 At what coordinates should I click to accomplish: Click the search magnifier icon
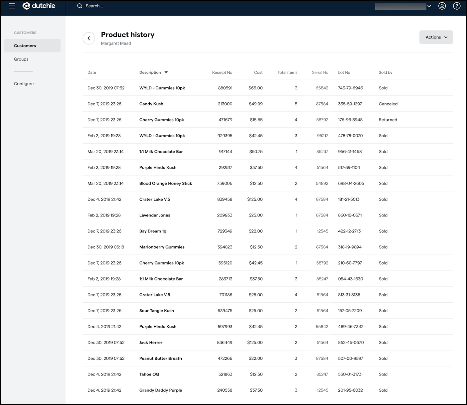tap(79, 6)
